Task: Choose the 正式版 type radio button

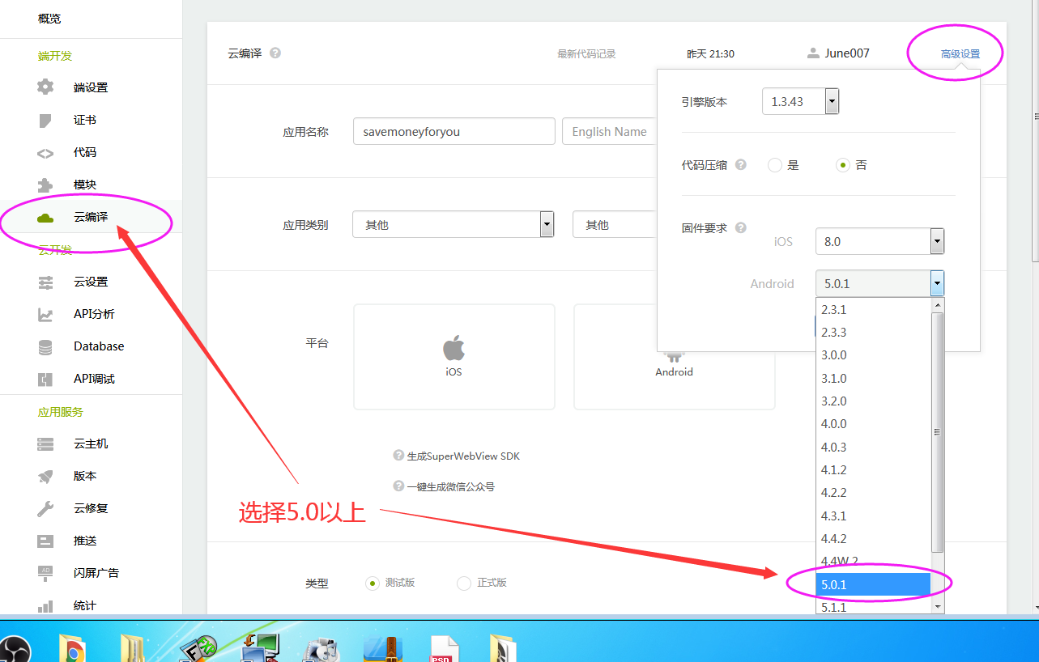Action: pos(464,583)
